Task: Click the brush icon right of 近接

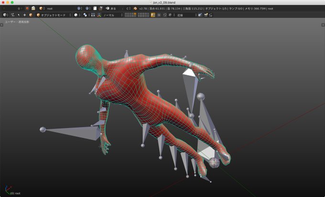Action: pos(200,15)
